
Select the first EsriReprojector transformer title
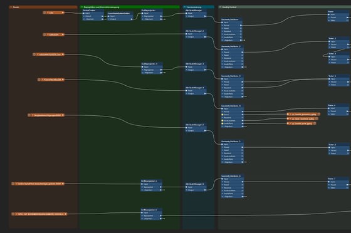click(x=149, y=10)
